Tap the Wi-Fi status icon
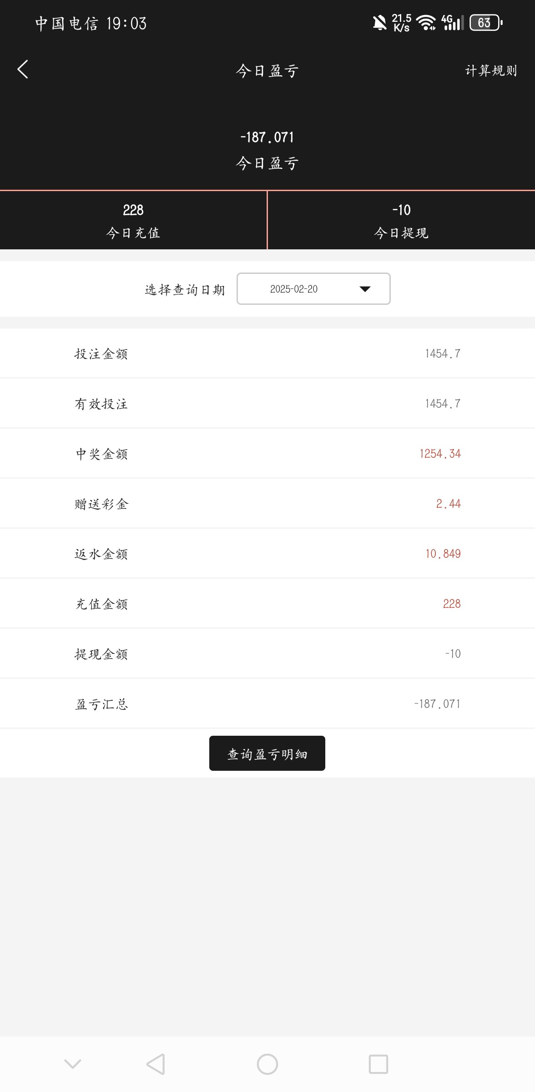 point(426,23)
